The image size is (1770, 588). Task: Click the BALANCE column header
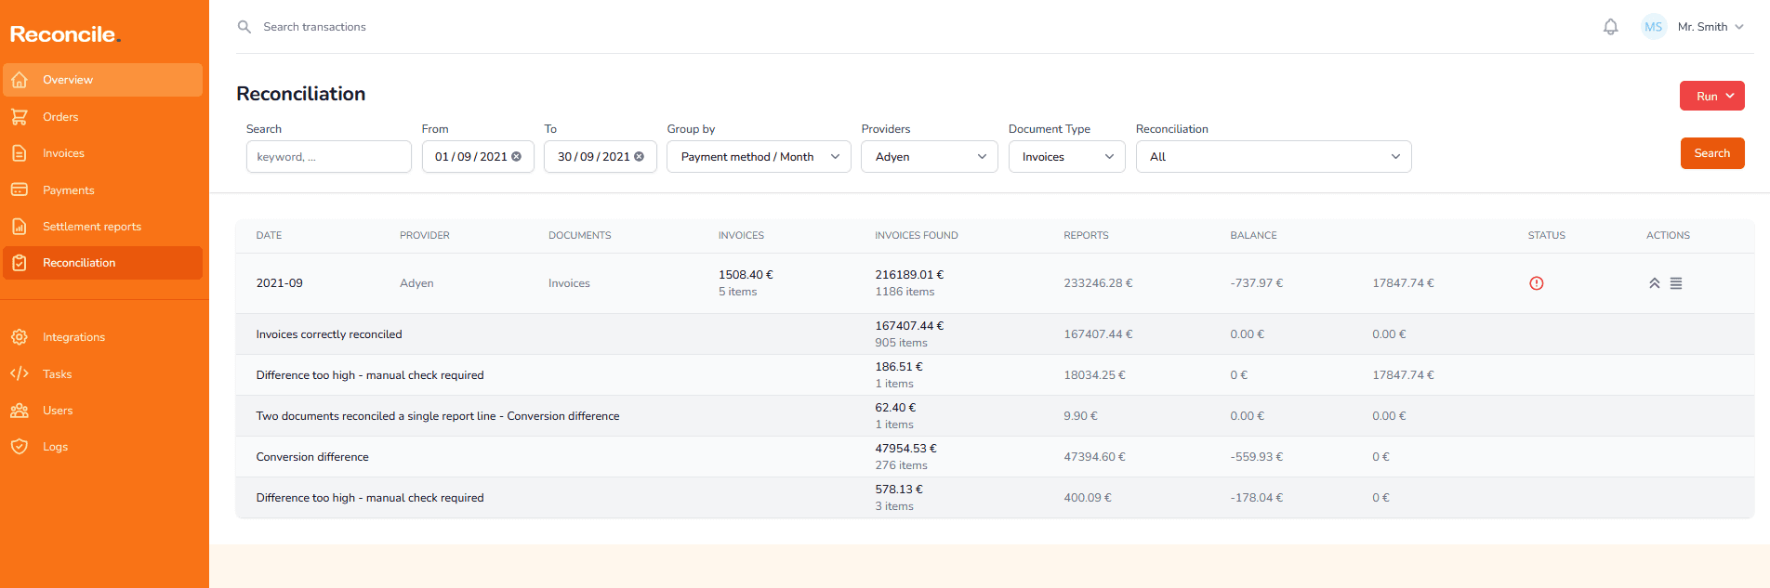click(x=1254, y=236)
